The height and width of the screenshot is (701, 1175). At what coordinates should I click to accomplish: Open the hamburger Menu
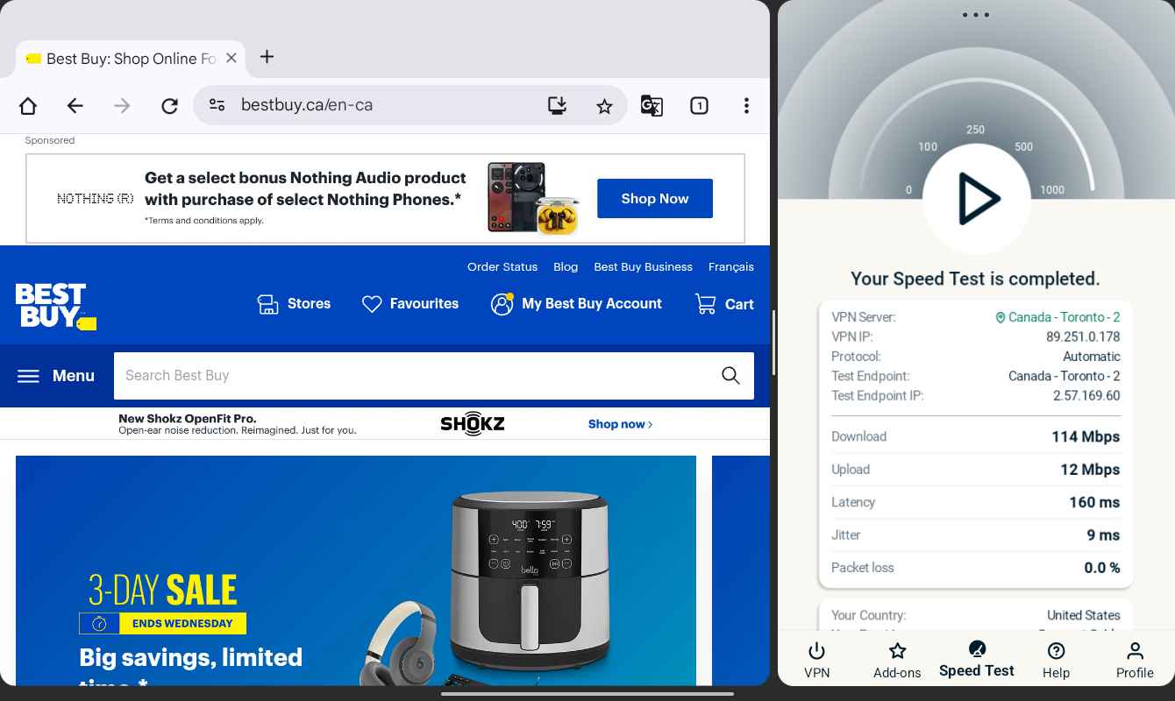click(56, 376)
